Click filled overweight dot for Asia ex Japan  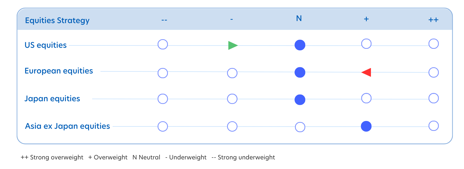(x=366, y=126)
